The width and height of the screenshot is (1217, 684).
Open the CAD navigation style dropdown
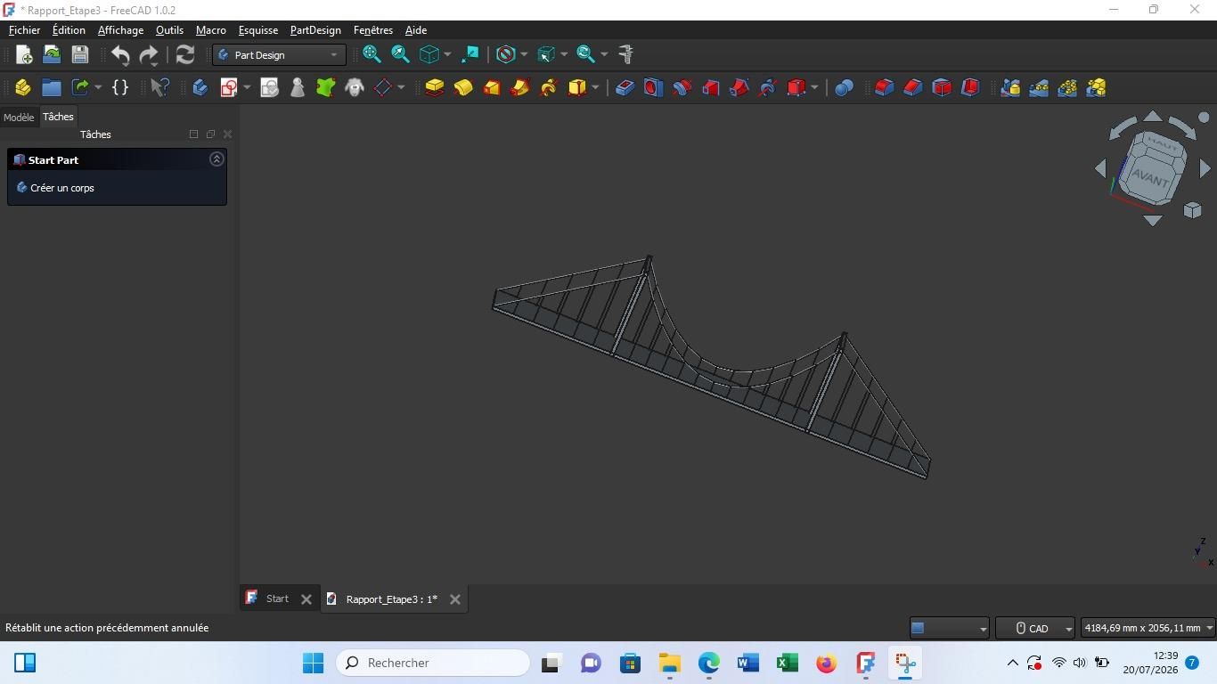[1034, 628]
